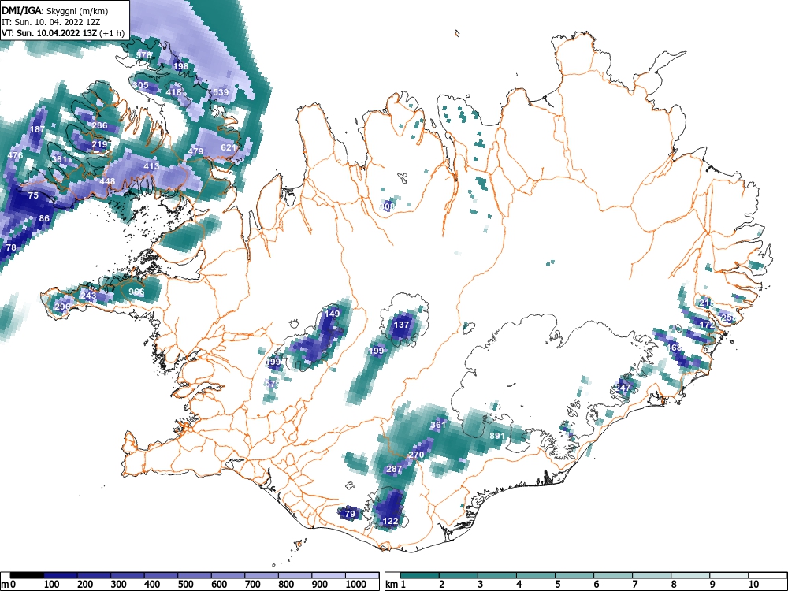Click the darkest teal swatch between km 1 and 2

click(x=420, y=575)
